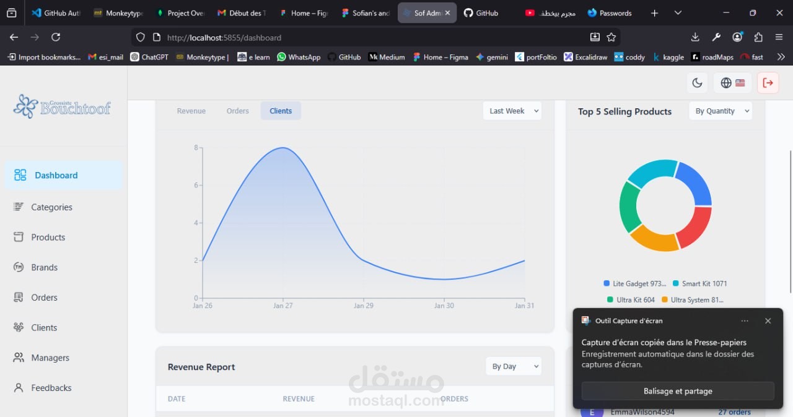Bookmark this page with star icon
Image resolution: width=793 pixels, height=417 pixels.
pyautogui.click(x=611, y=37)
